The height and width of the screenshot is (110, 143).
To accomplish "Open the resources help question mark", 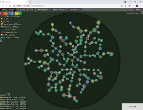I will click(2, 40).
